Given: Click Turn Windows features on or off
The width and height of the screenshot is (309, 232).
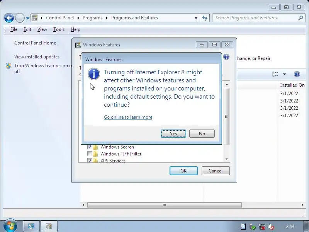Looking at the screenshot, I should click(x=43, y=68).
